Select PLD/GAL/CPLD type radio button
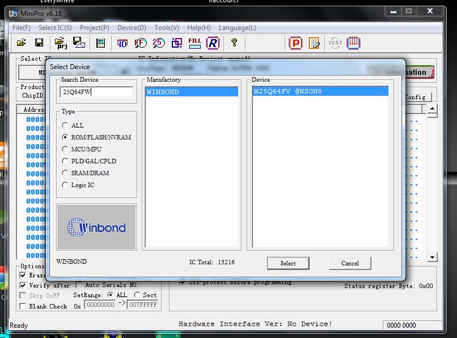The width and height of the screenshot is (457, 338). pyautogui.click(x=65, y=160)
